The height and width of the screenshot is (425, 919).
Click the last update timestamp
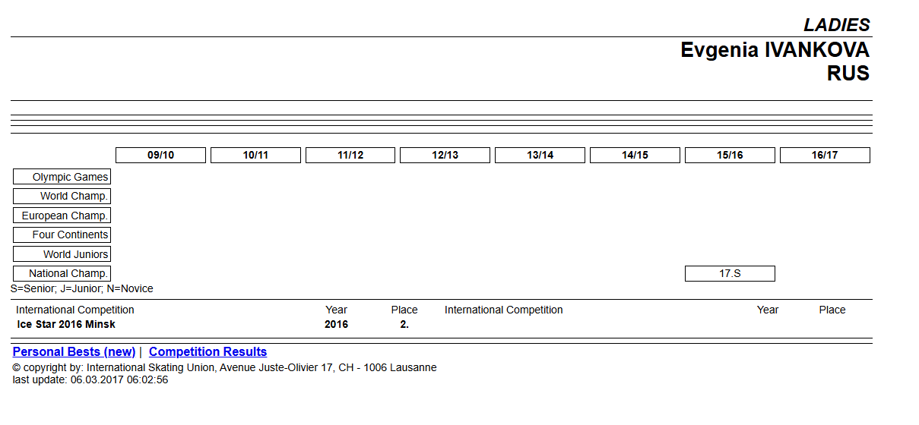coord(90,380)
